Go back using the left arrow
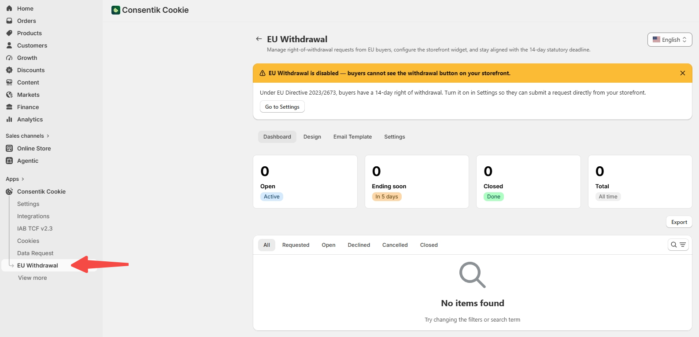Screen dimensions: 699x337 [x=259, y=39]
